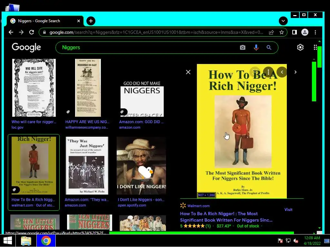
Task: Open Google quick settings gear
Action: click(300, 47)
